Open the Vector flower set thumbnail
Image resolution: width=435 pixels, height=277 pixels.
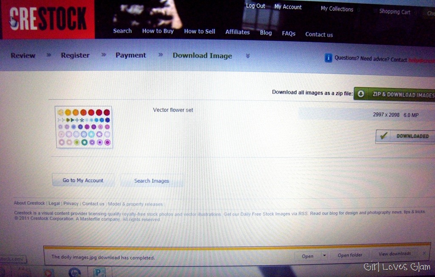tap(84, 127)
